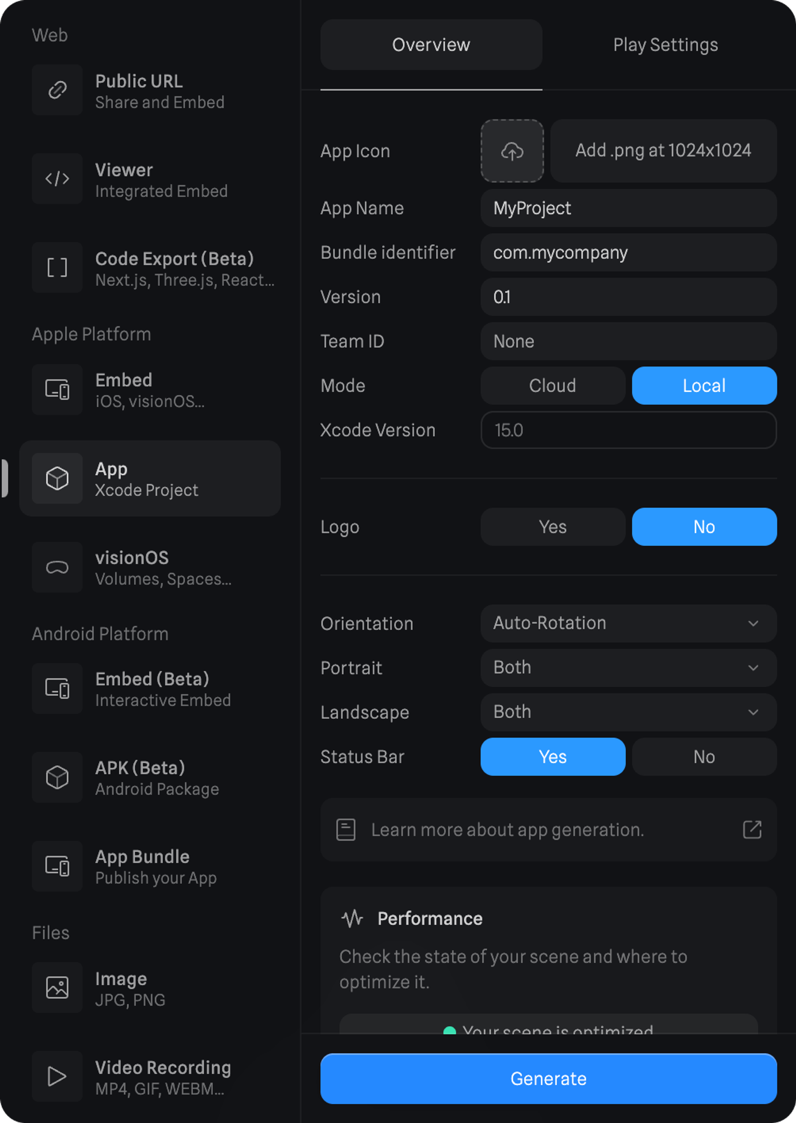Click the Video Recording play icon
796x1123 pixels.
coord(57,1076)
